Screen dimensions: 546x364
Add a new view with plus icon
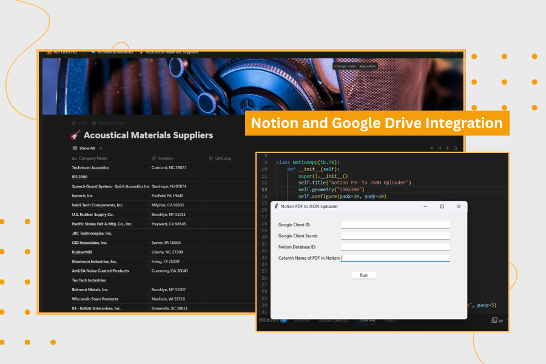point(101,148)
